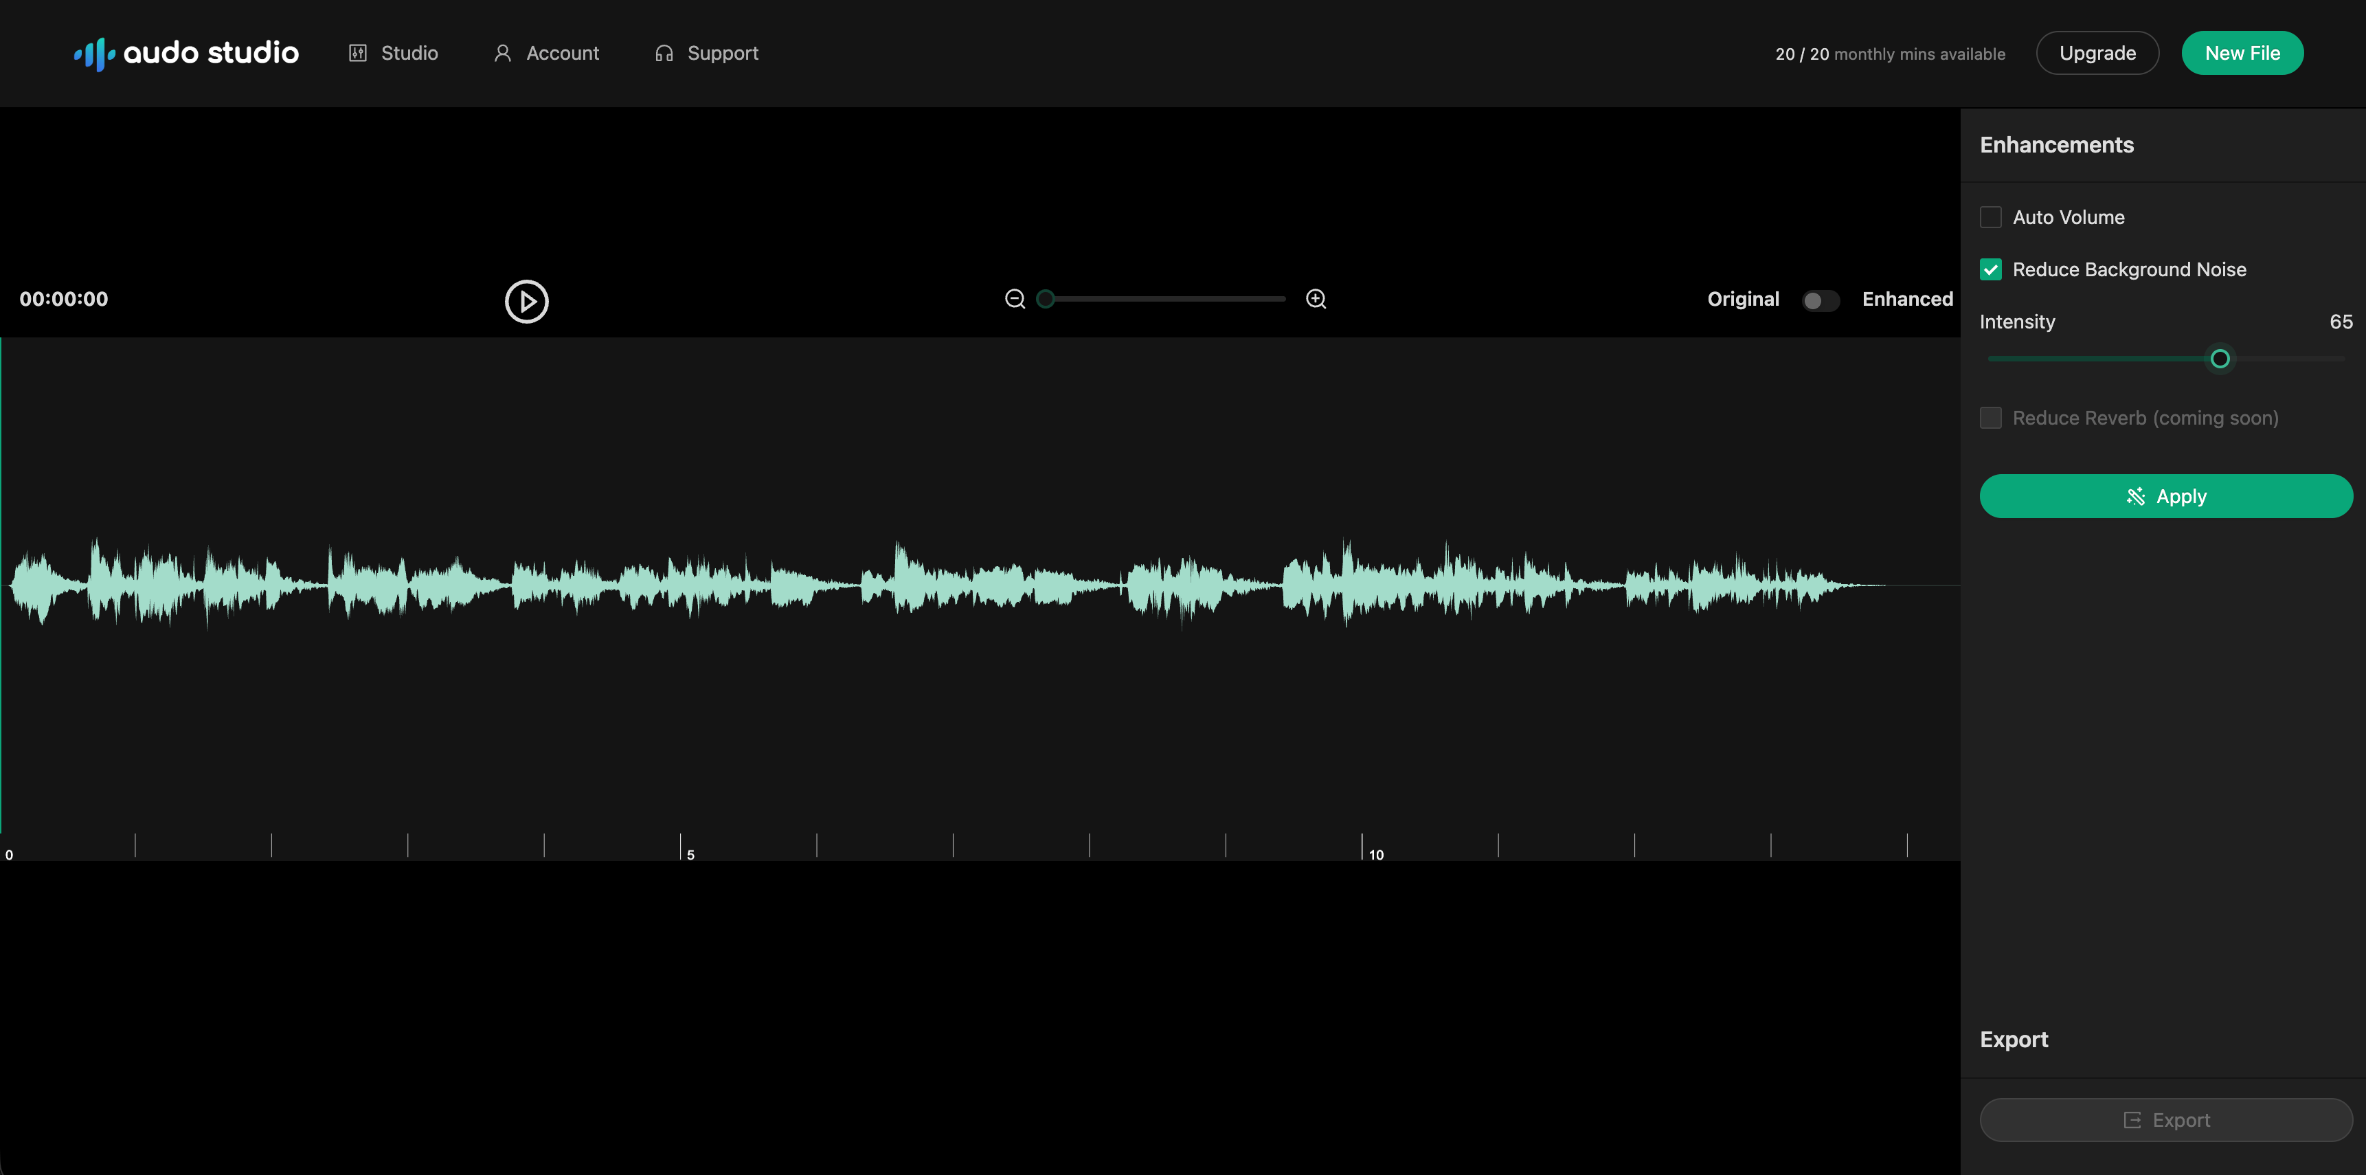Click the Reduce Reverb checkbox

[1990, 418]
